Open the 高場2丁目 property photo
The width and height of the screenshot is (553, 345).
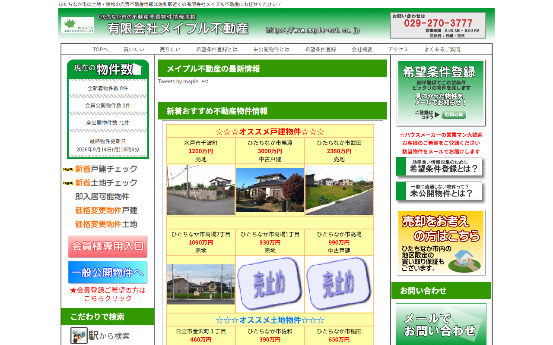tap(201, 284)
